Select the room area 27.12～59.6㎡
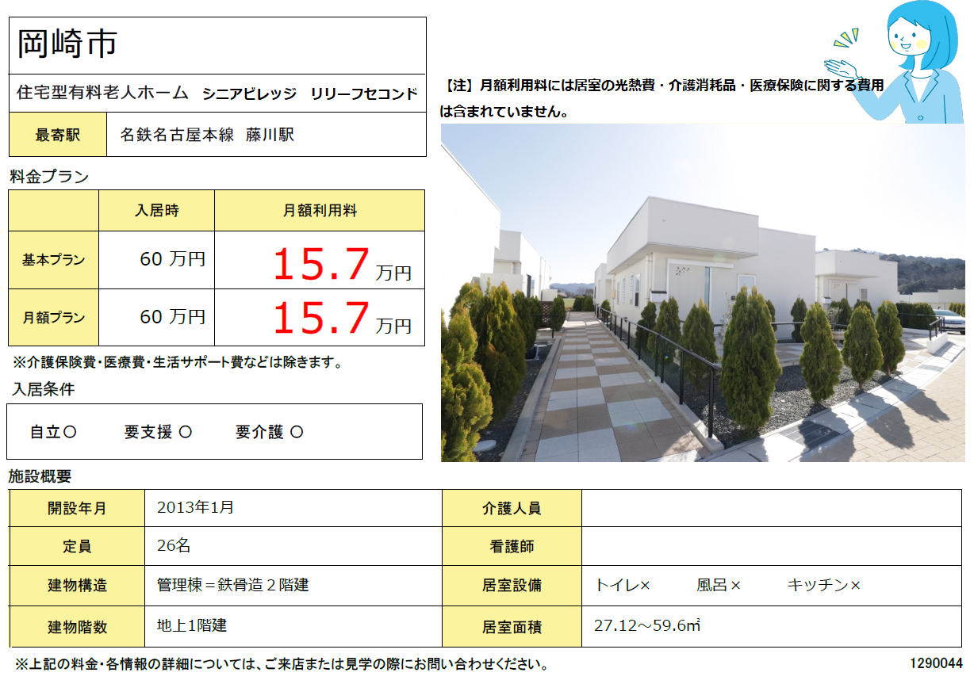974x680 pixels. click(x=647, y=626)
